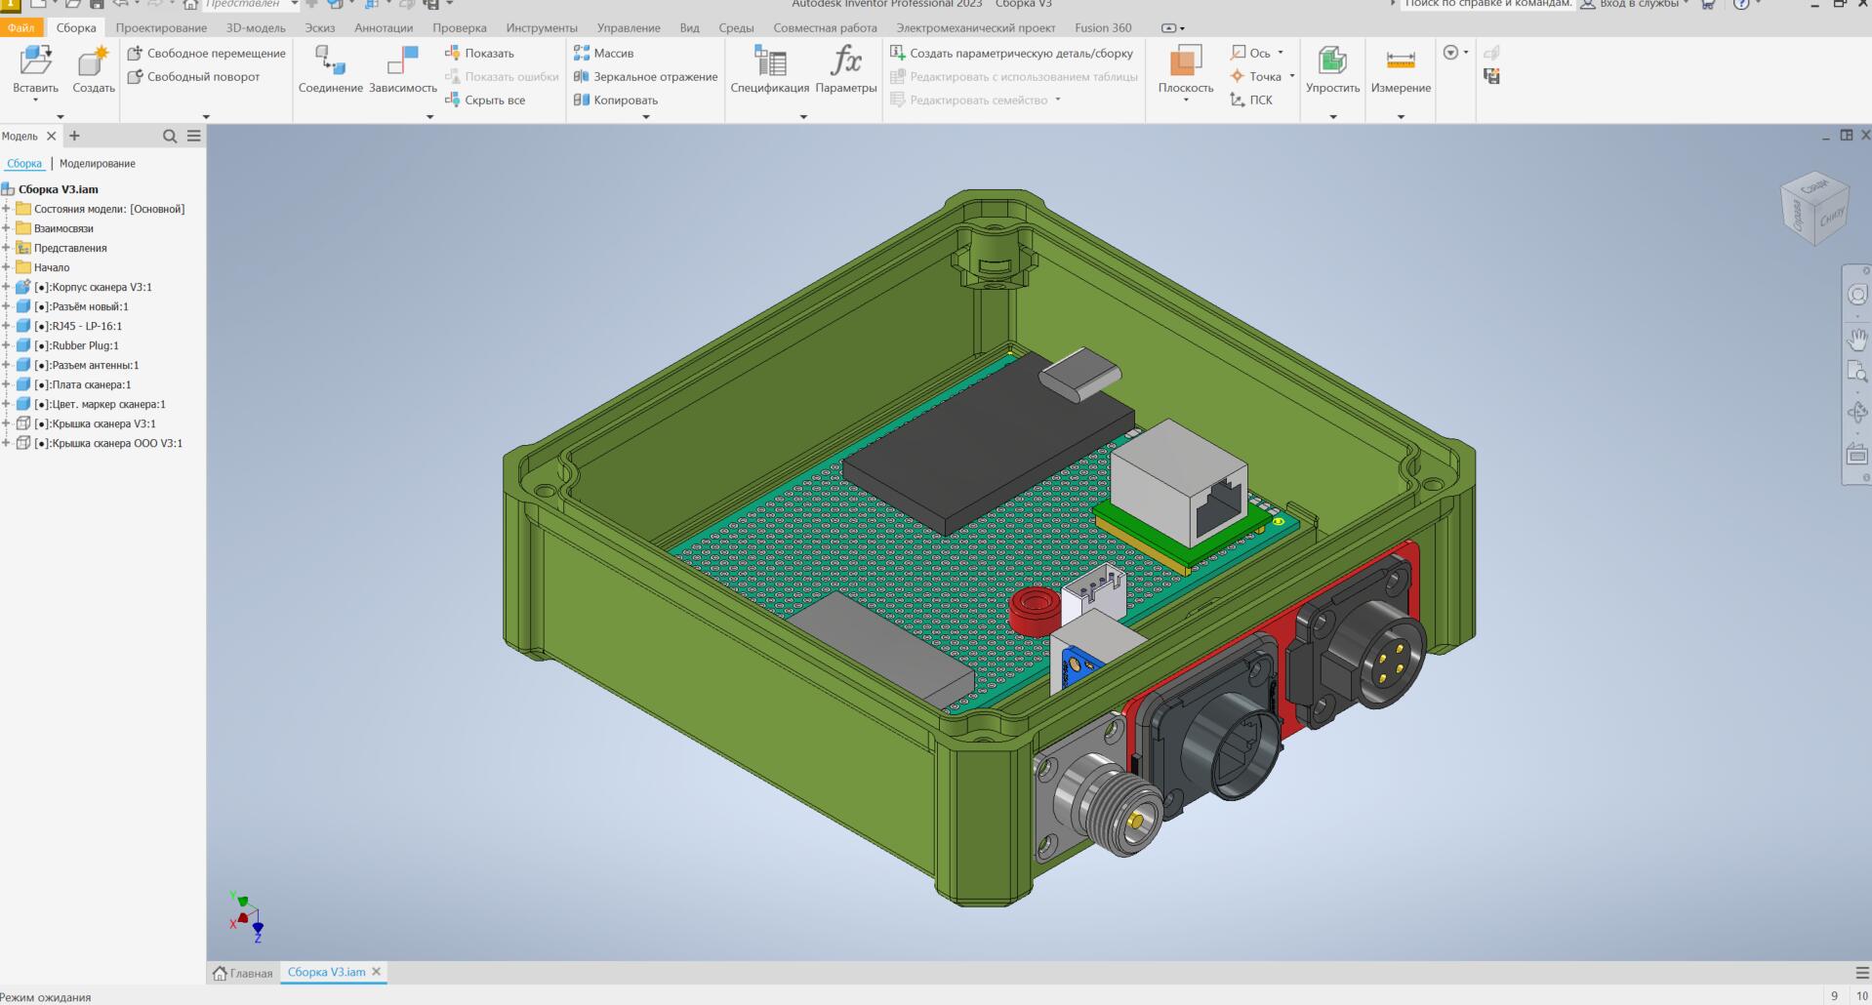Click the ПСК coordinate system tool
This screenshot has height=1005, width=1872.
(x=1251, y=100)
